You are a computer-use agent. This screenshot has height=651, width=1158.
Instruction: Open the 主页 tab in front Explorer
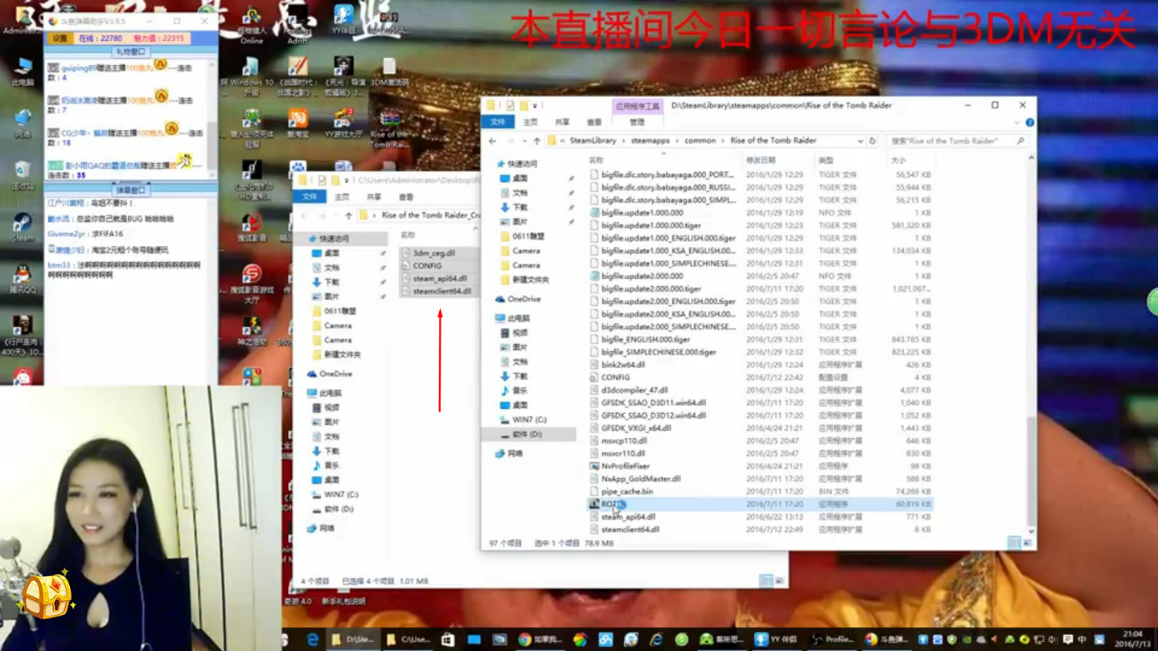pos(530,122)
